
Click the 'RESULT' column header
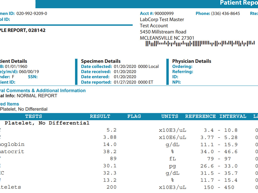(x=100, y=116)
